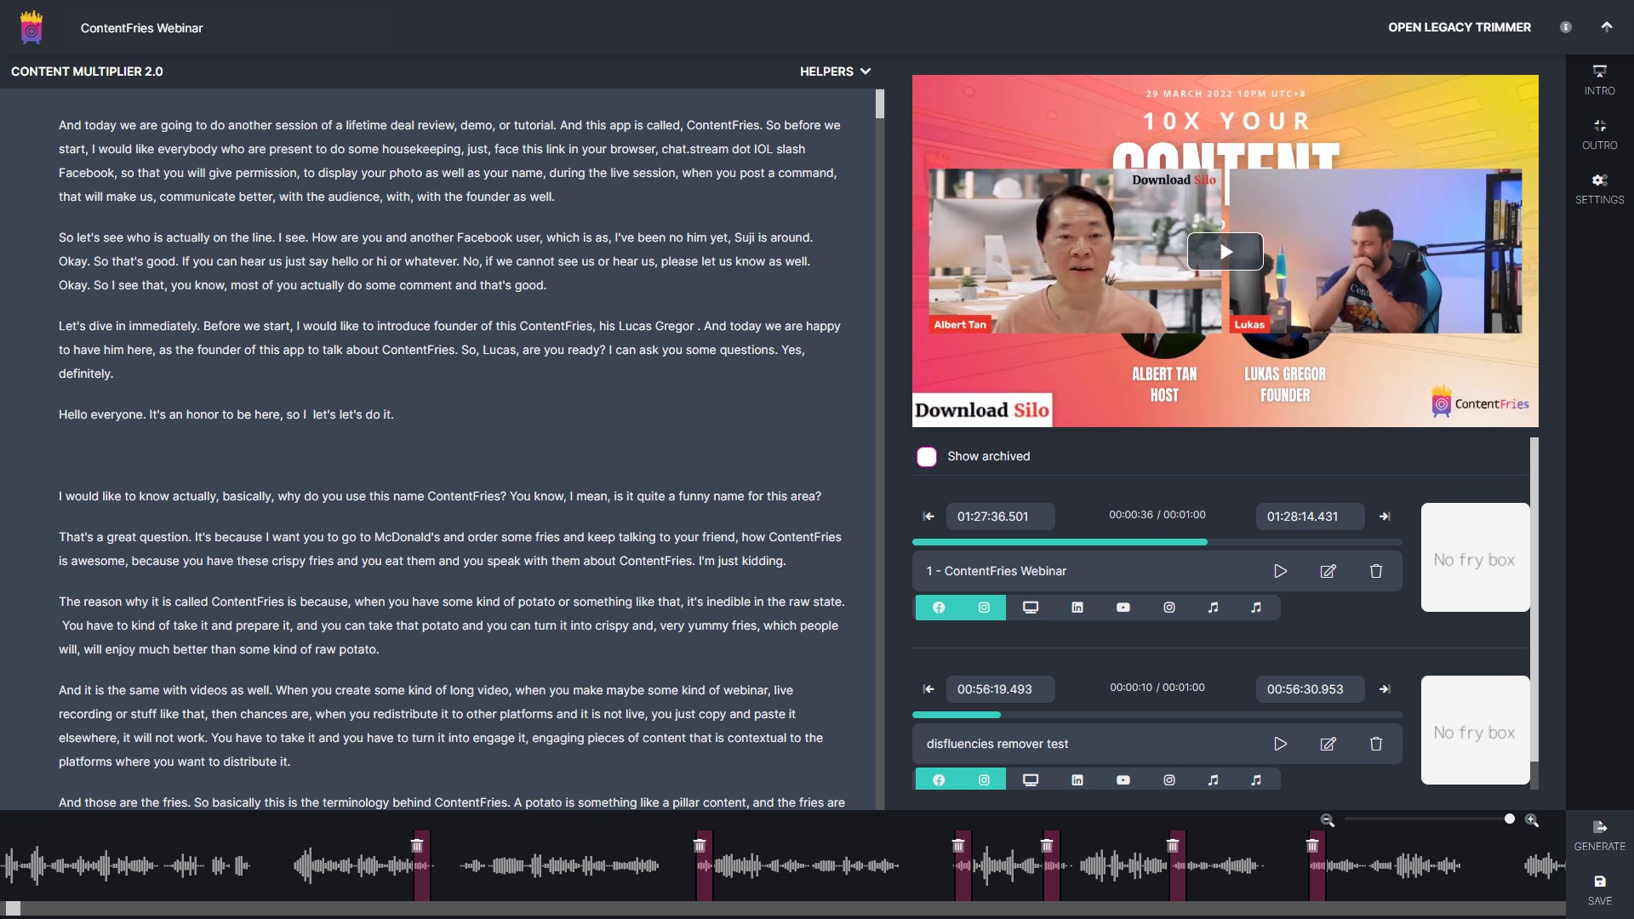Screen dimensions: 1634x919
Task: Select the OUTRO icon in the sidebar
Action: (1600, 134)
